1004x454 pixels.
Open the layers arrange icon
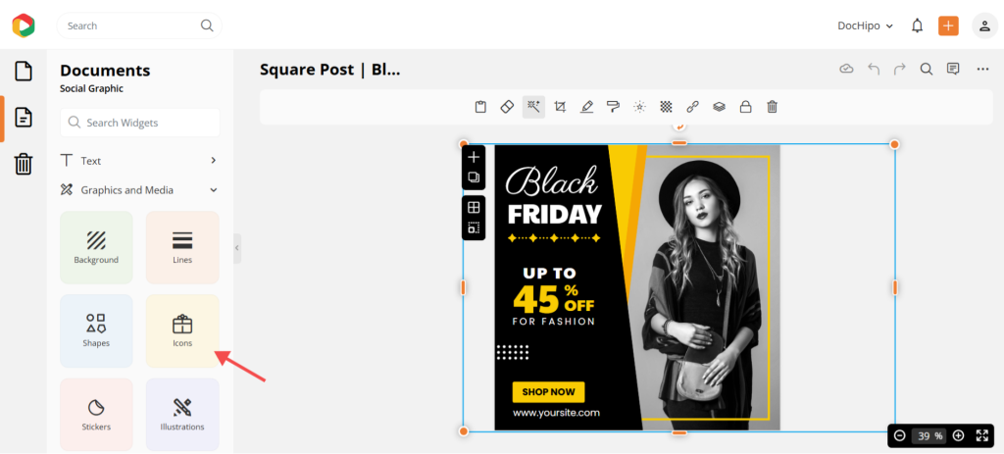click(719, 107)
